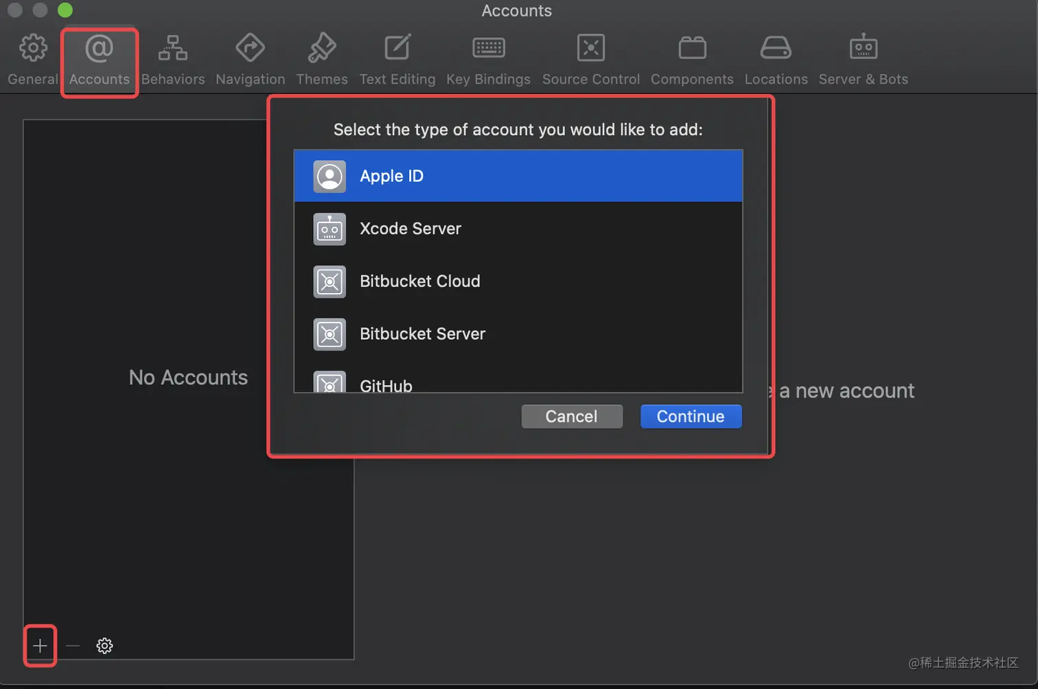1038x689 pixels.
Task: Open Key Bindings keyboard icon
Action: [489, 48]
